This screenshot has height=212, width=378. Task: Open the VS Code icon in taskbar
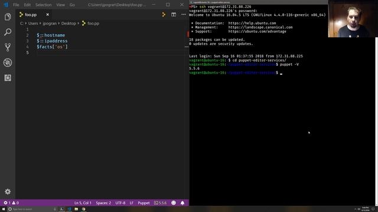click(x=69, y=209)
